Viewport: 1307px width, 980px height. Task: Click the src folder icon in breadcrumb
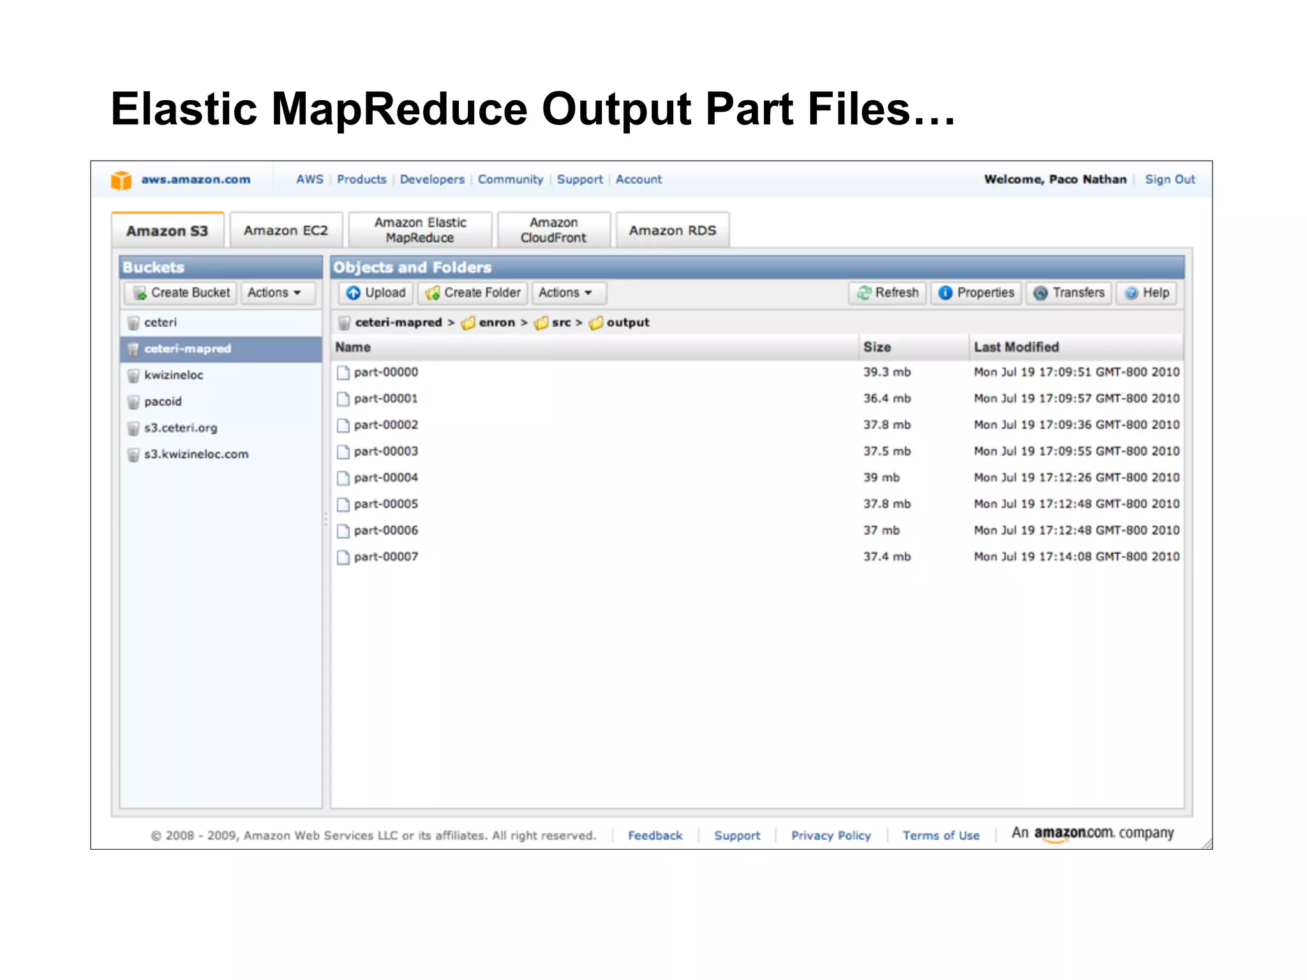pos(541,323)
